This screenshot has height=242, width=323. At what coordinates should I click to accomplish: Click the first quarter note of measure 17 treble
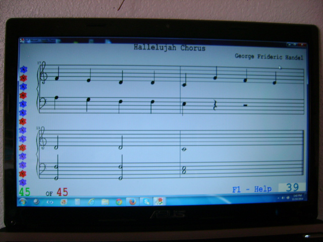click(57, 73)
